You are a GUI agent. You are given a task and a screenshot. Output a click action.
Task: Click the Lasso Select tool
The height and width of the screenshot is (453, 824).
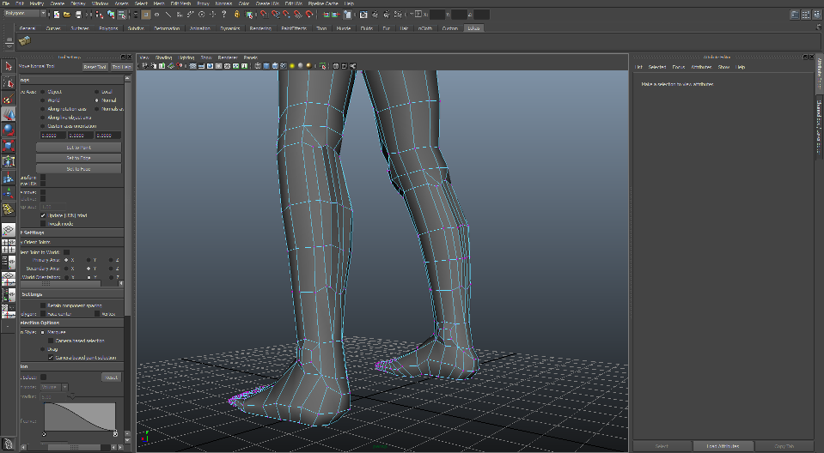[x=9, y=82]
